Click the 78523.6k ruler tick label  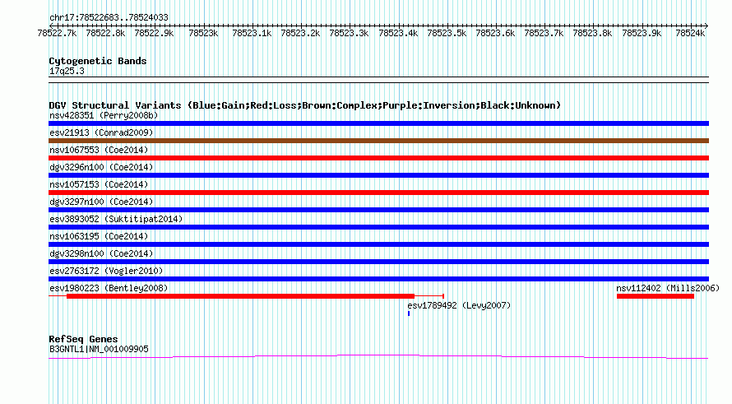click(x=495, y=33)
